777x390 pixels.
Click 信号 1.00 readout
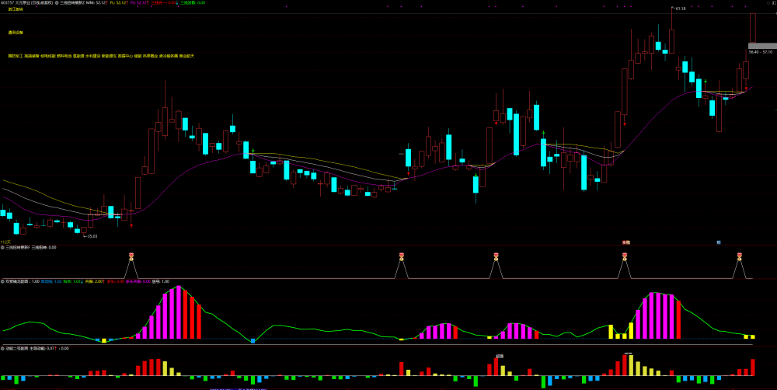[161, 281]
